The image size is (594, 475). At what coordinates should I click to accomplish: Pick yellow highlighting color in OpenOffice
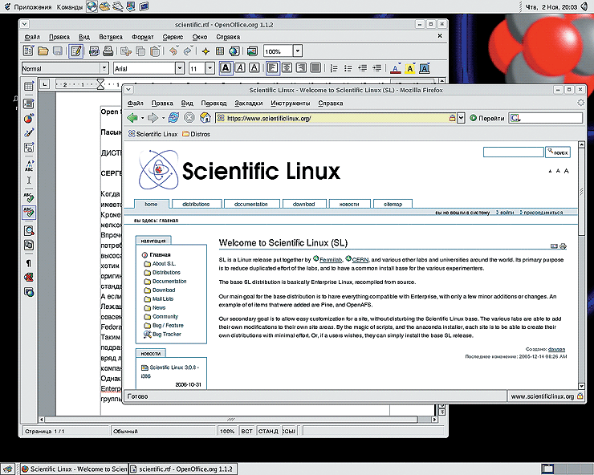pos(410,68)
